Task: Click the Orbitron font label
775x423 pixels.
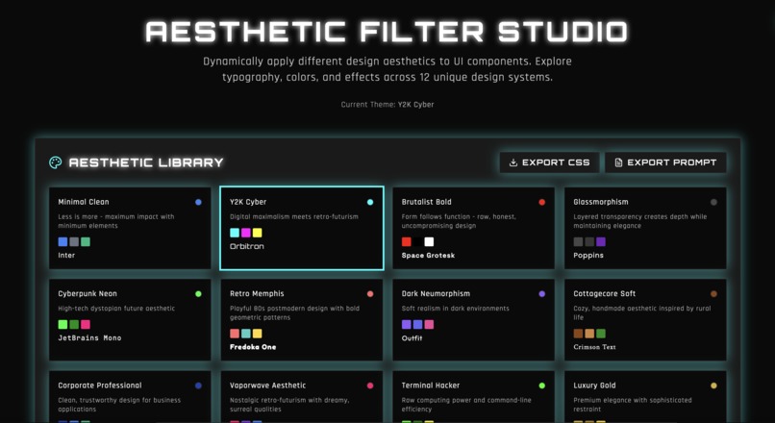Action: coord(247,246)
